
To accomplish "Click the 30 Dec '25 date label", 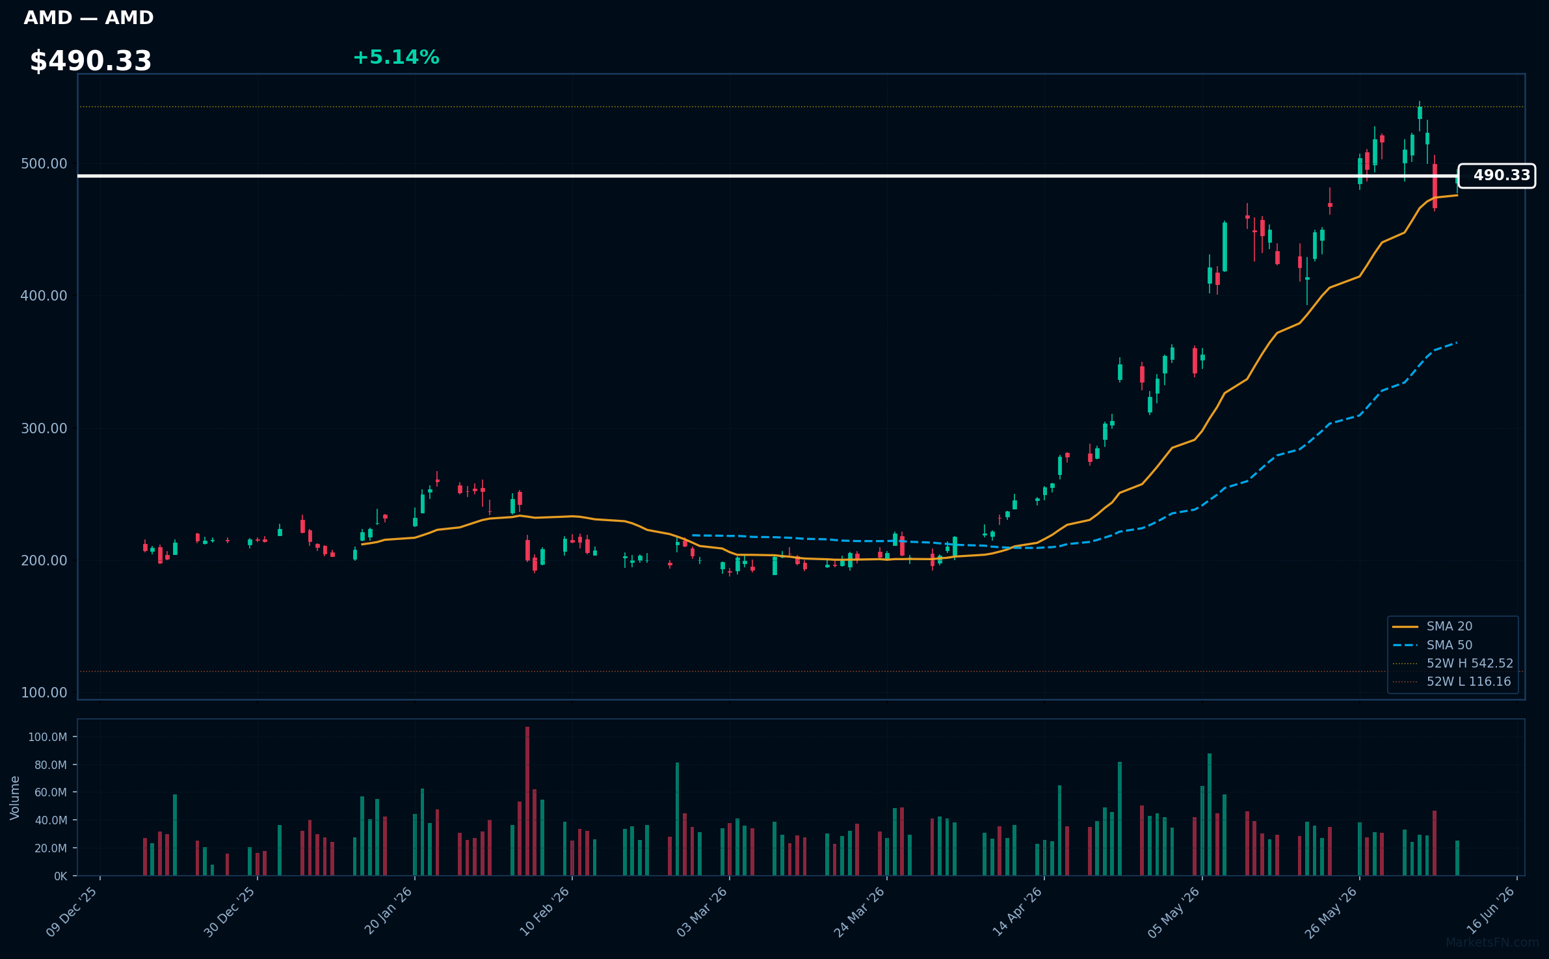I will [230, 912].
